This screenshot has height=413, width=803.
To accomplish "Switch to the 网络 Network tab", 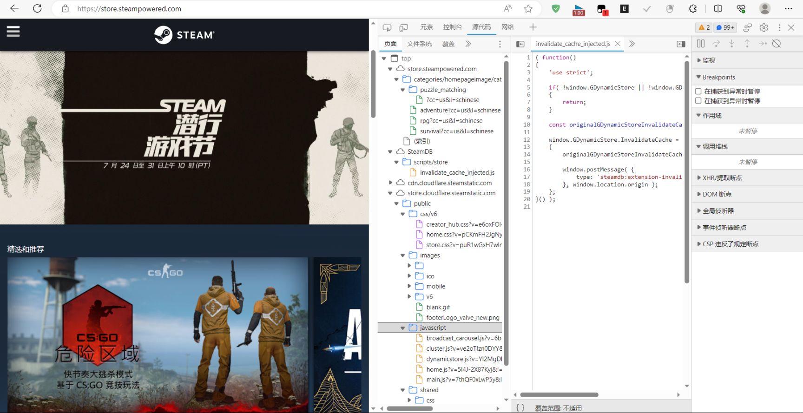I will click(507, 27).
